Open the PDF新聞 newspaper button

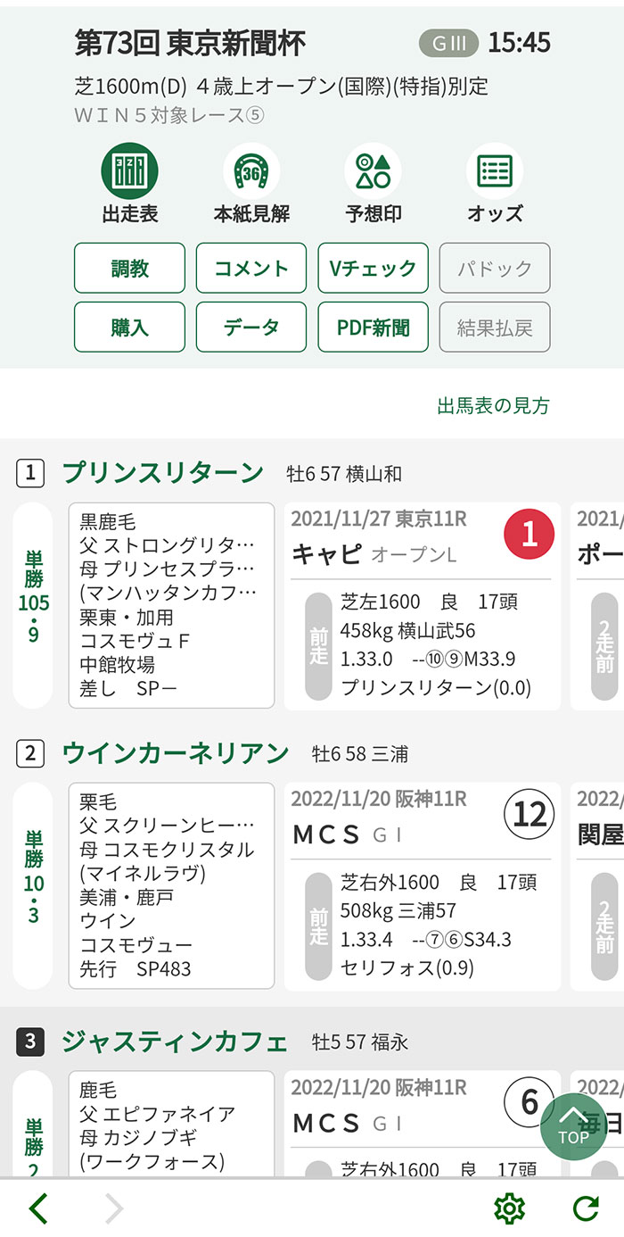[x=373, y=328]
